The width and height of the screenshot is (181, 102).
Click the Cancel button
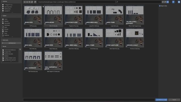174,100
